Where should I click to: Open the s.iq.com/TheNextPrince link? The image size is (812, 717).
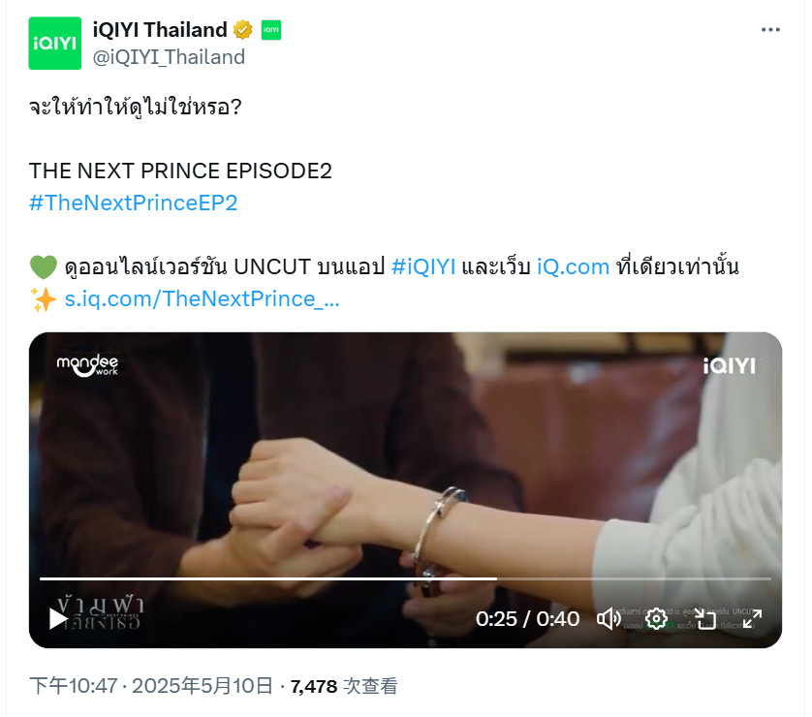tap(202, 299)
